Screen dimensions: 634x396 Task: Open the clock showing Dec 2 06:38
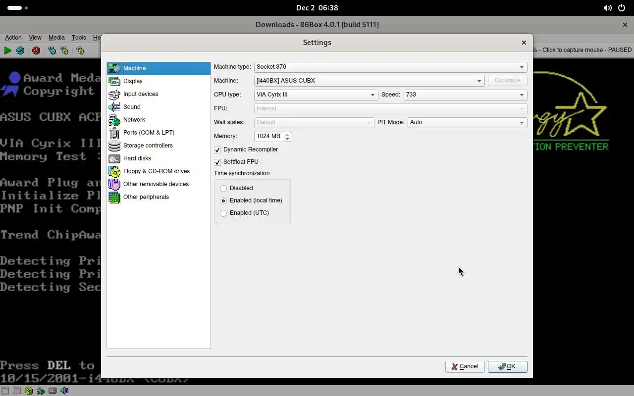pos(317,8)
